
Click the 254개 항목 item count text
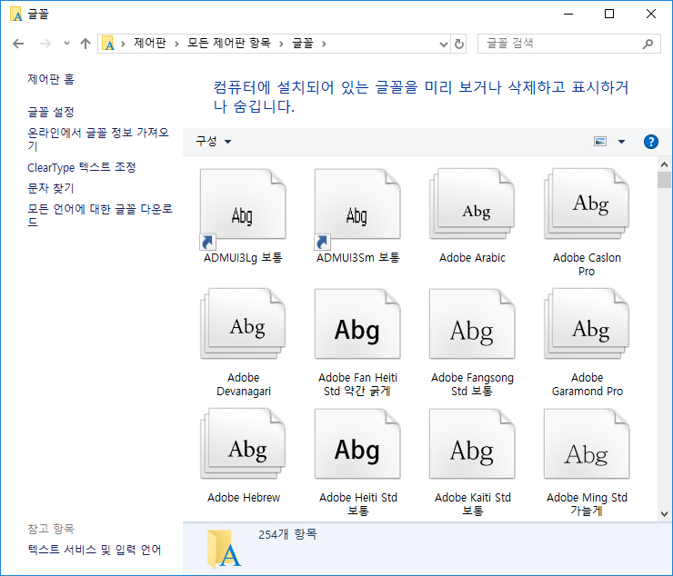(x=287, y=534)
